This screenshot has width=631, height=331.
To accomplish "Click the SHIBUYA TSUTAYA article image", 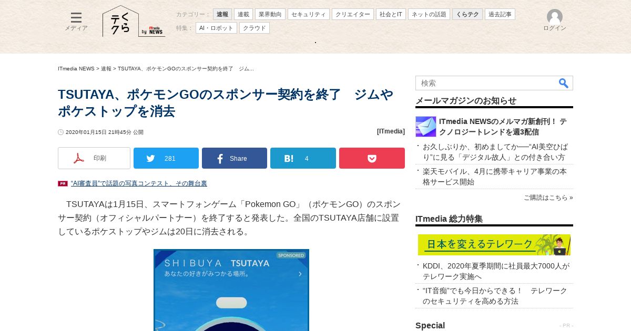I will tap(231, 290).
